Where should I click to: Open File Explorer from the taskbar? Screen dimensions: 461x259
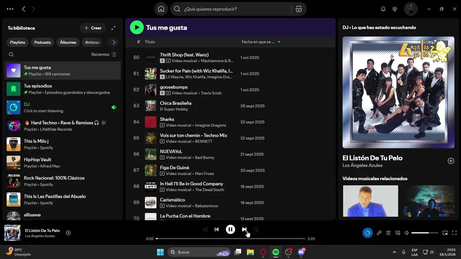[x=250, y=252]
